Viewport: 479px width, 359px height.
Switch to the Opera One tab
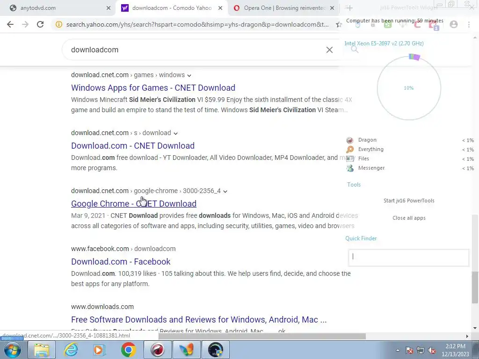tap(284, 8)
